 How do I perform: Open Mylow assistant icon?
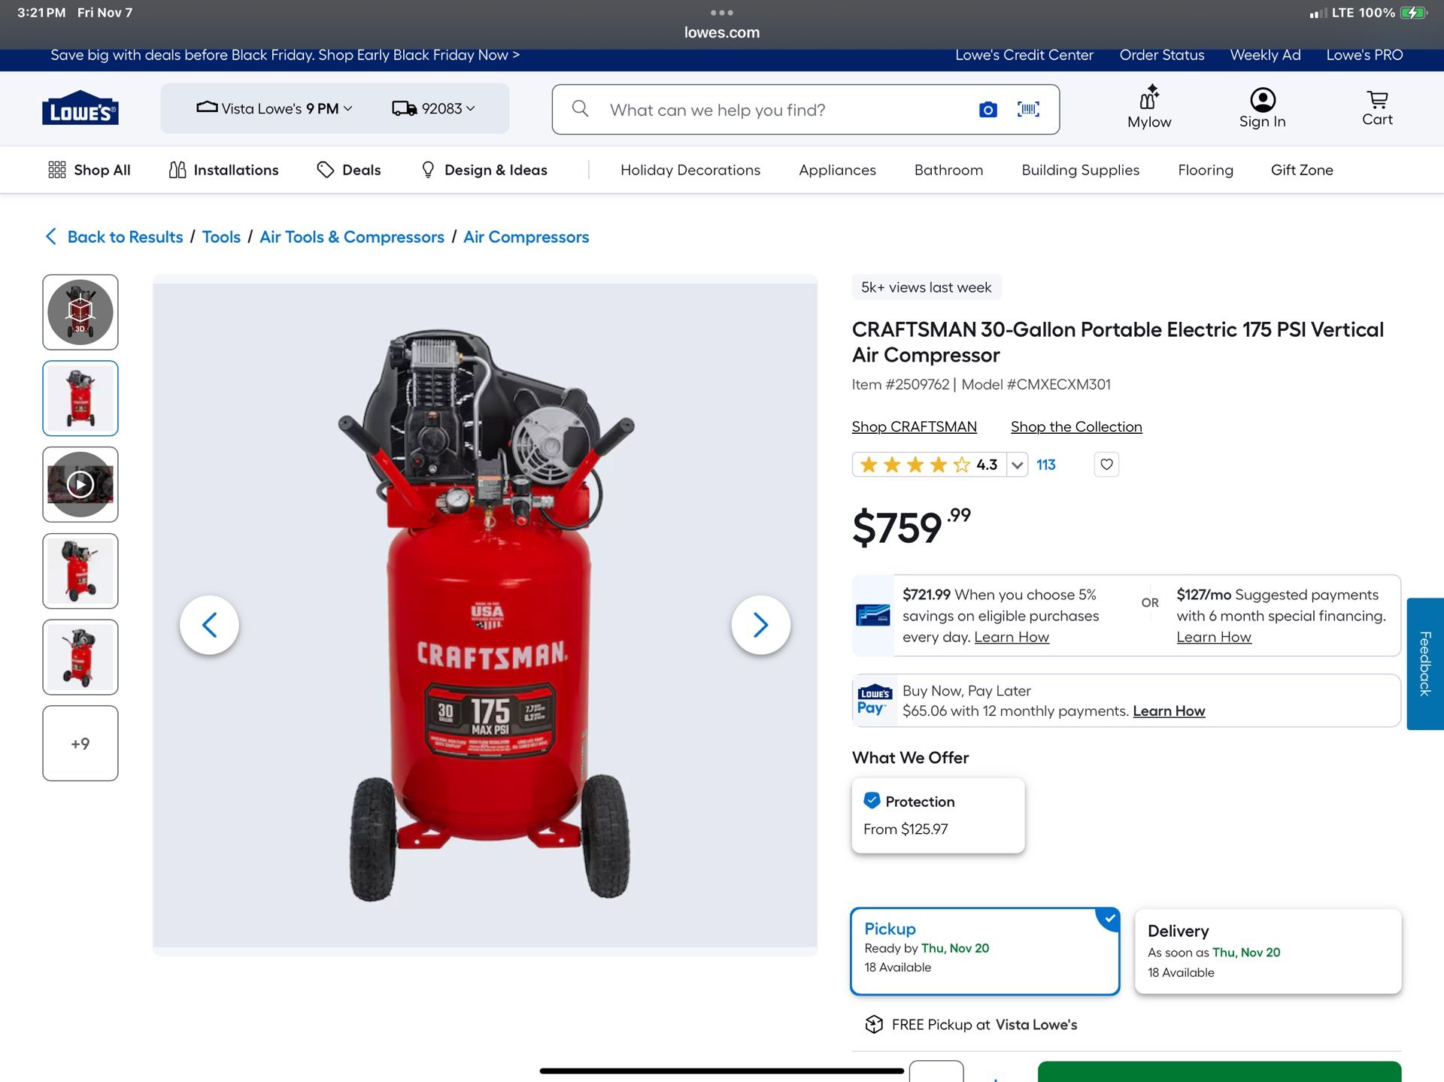(1148, 108)
